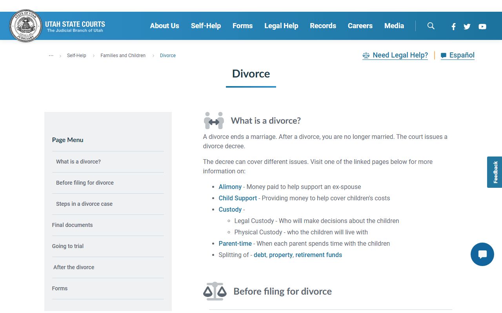This screenshot has height=313, width=502.
Task: Open the chat bubble button
Action: pos(482,254)
